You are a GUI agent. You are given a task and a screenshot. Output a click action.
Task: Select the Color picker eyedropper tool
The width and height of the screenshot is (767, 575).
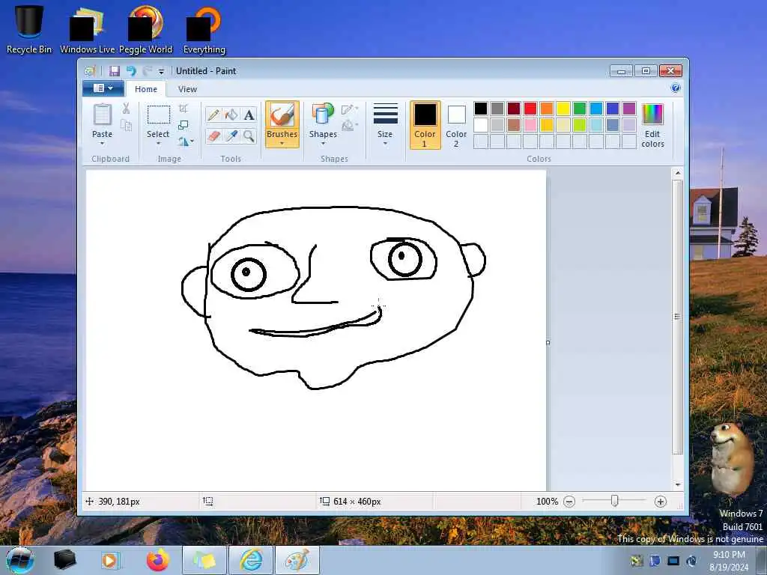pyautogui.click(x=231, y=136)
